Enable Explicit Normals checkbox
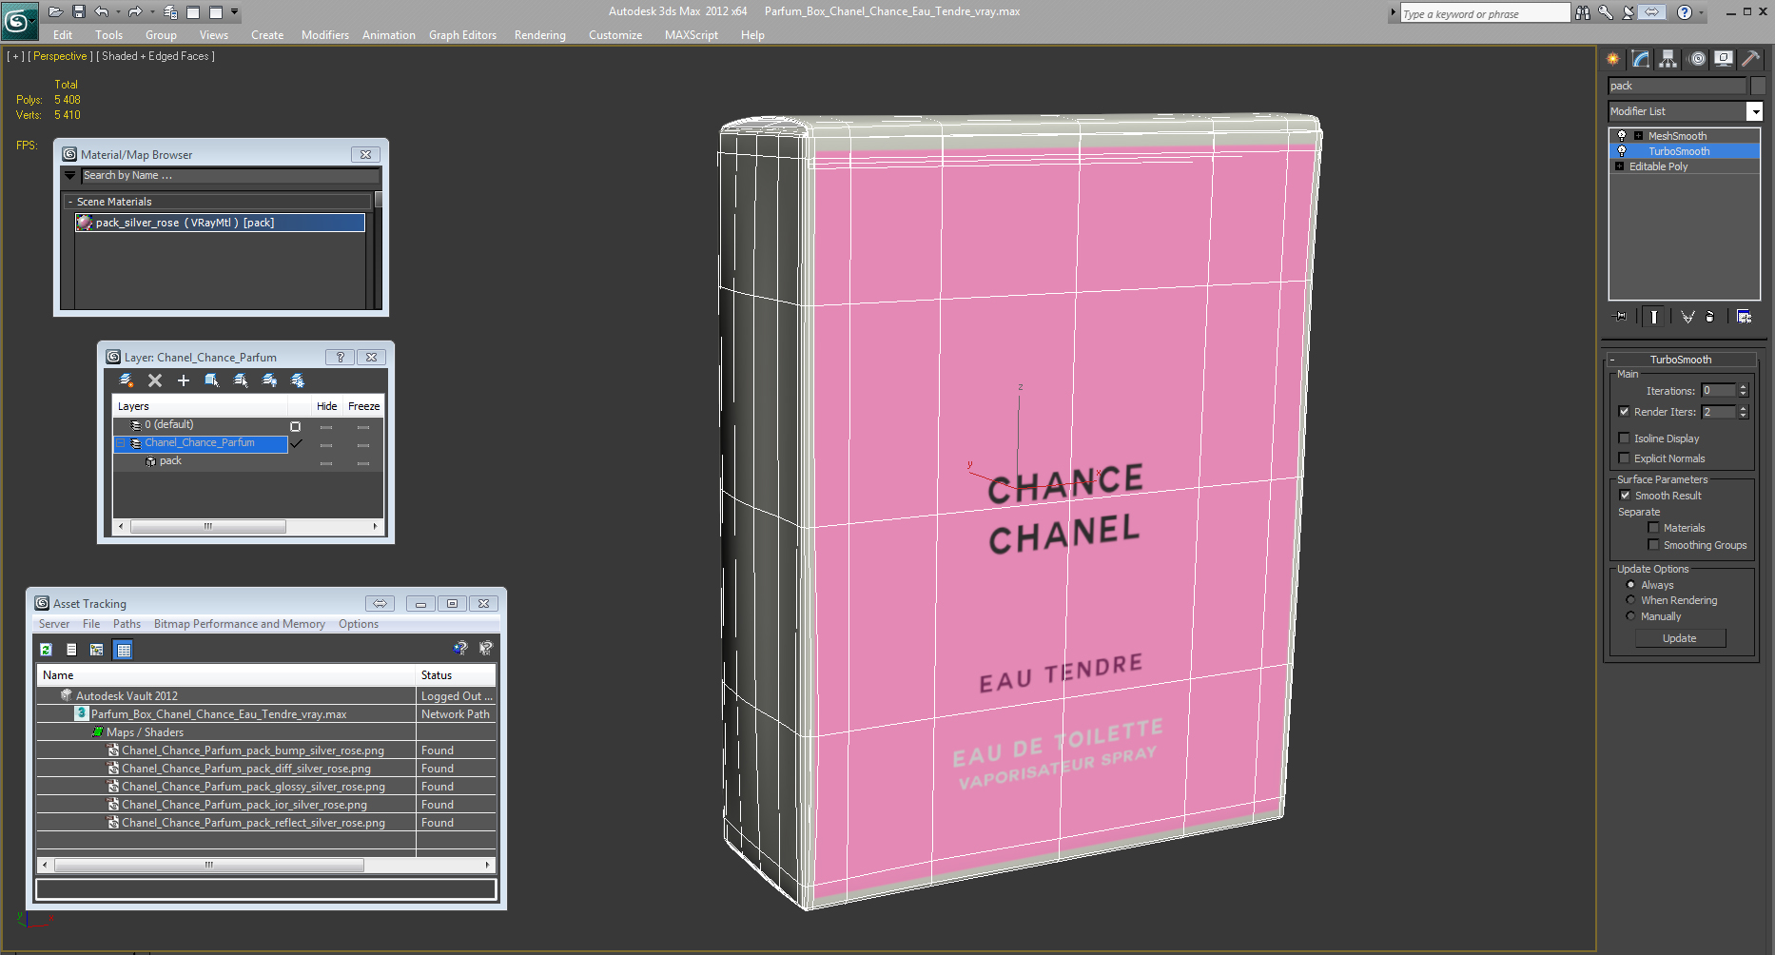This screenshot has height=955, width=1775. [1624, 458]
